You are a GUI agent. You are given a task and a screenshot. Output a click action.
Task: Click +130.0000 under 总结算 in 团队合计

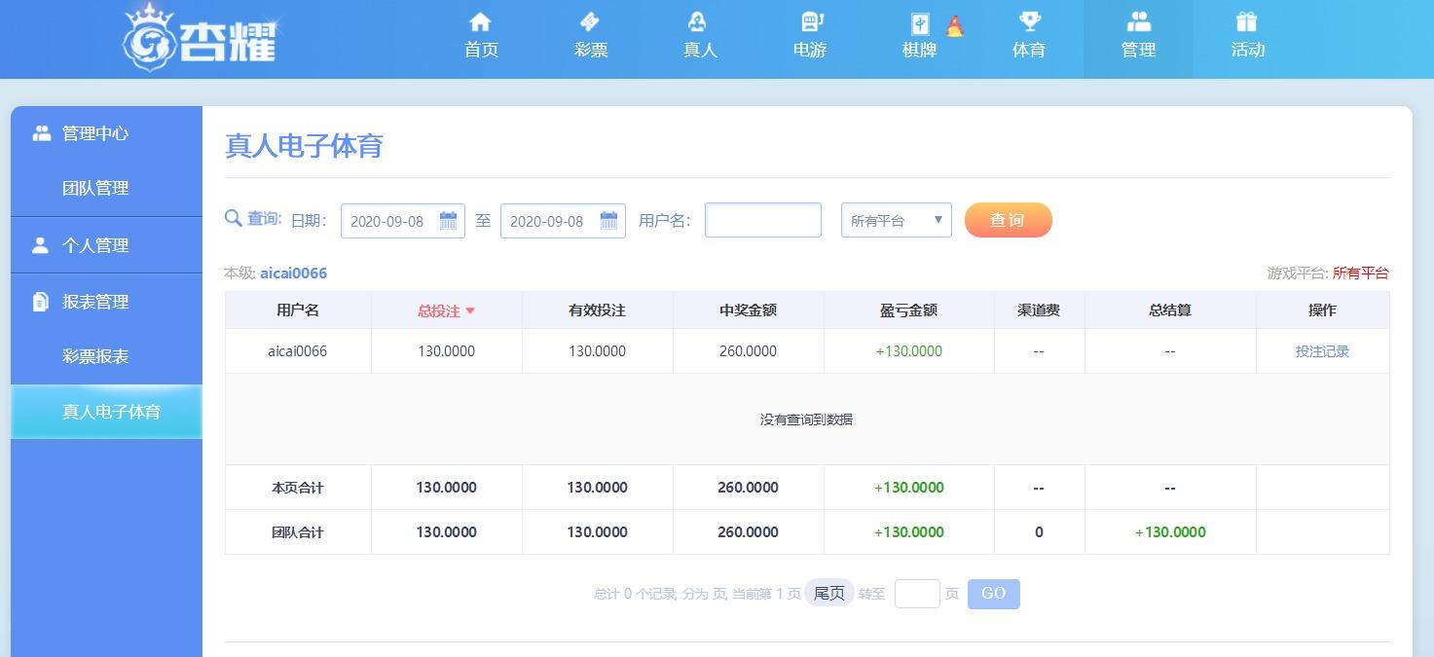(1170, 532)
